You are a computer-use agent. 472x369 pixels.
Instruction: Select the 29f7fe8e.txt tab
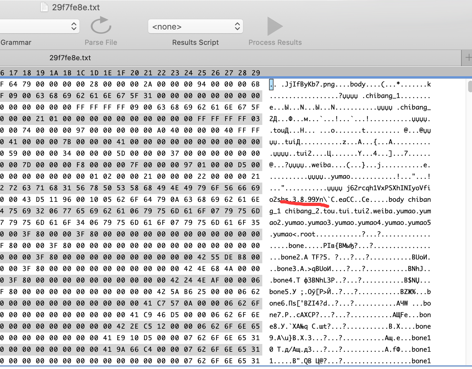point(70,58)
